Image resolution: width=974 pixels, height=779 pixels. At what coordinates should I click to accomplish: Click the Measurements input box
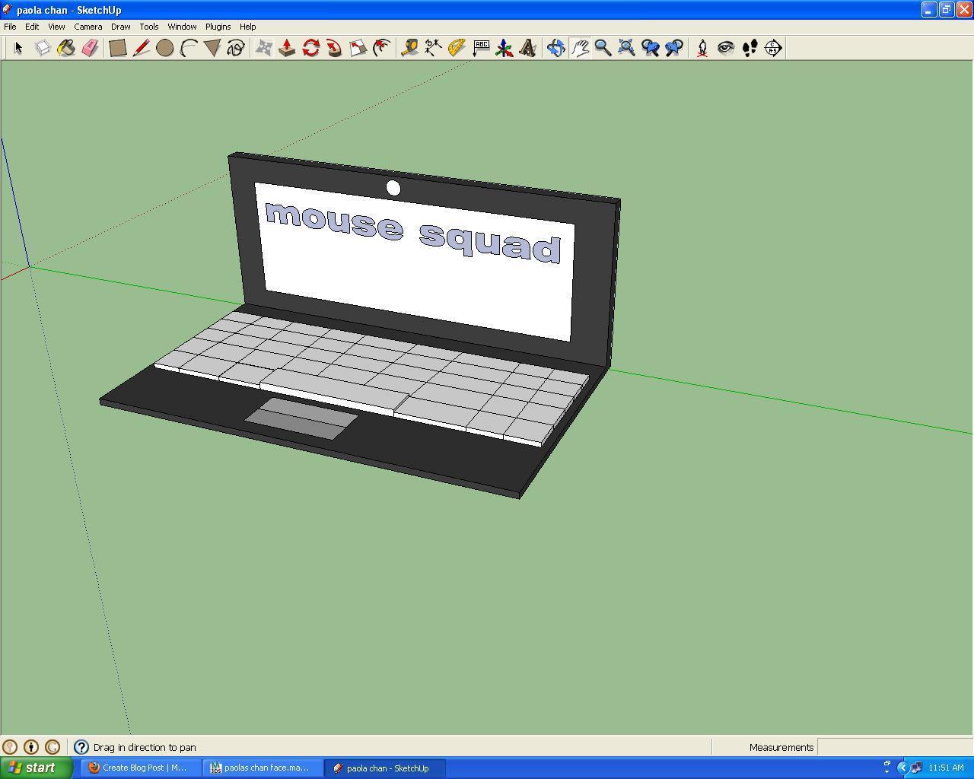click(894, 747)
